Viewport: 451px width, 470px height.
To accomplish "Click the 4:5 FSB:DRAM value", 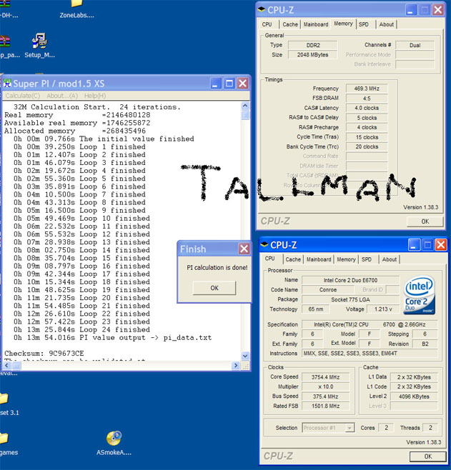I will [367, 99].
